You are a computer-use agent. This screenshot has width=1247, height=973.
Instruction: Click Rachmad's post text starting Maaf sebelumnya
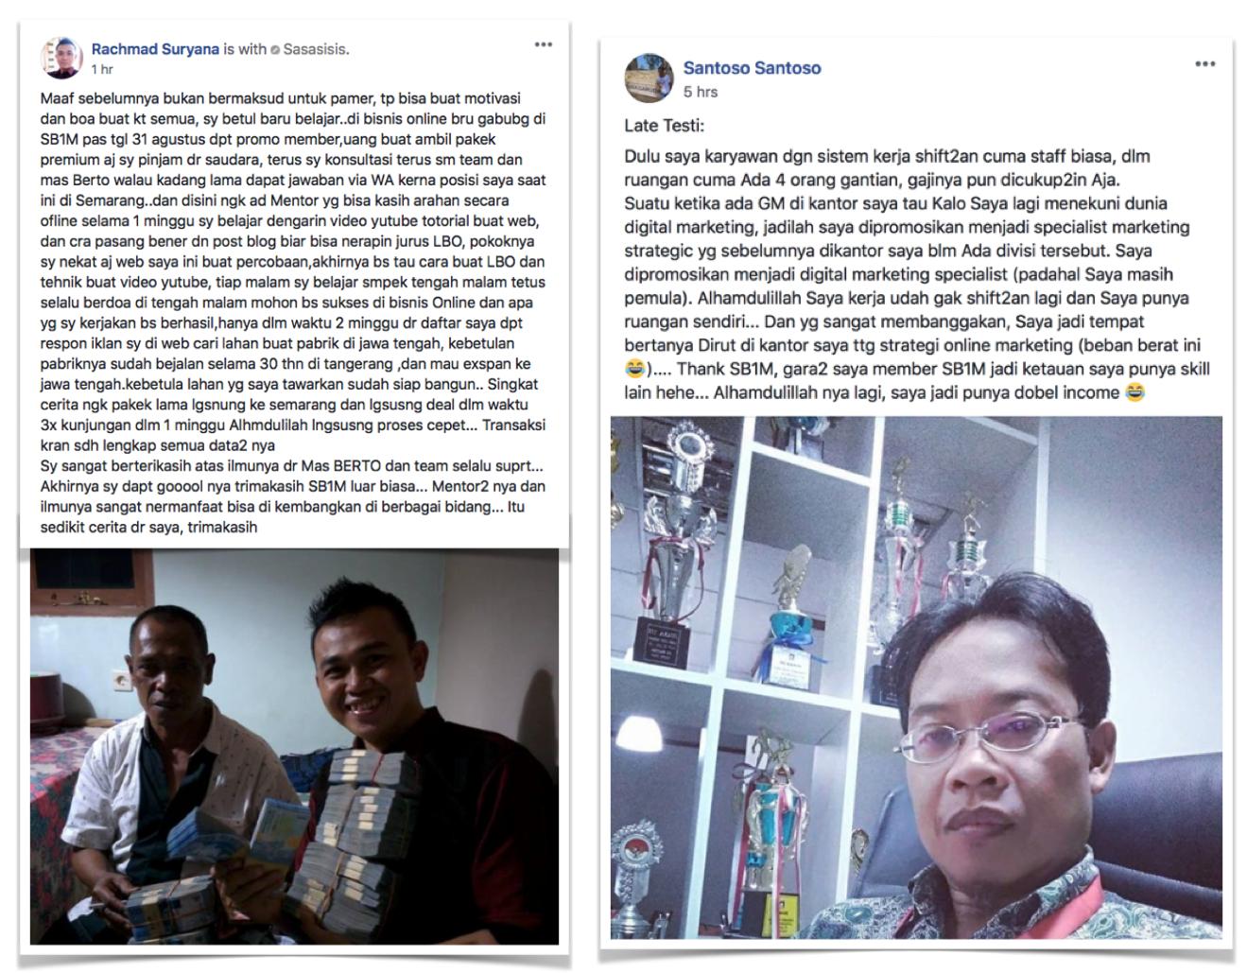click(293, 312)
